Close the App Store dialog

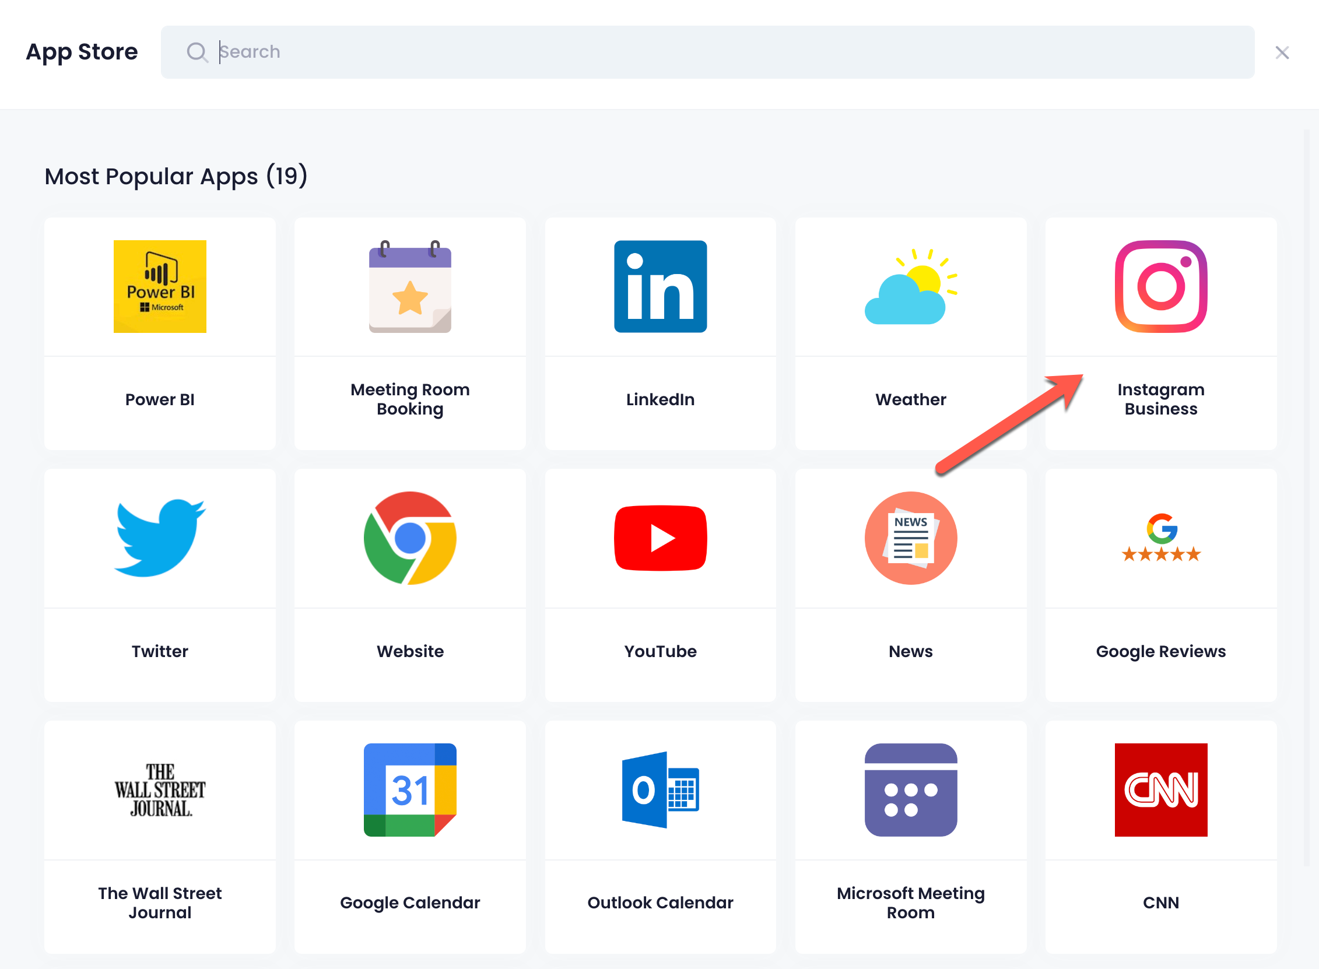(1282, 52)
